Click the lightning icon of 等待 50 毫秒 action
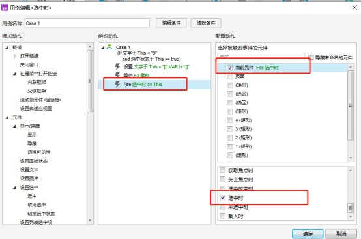 [x=117, y=75]
